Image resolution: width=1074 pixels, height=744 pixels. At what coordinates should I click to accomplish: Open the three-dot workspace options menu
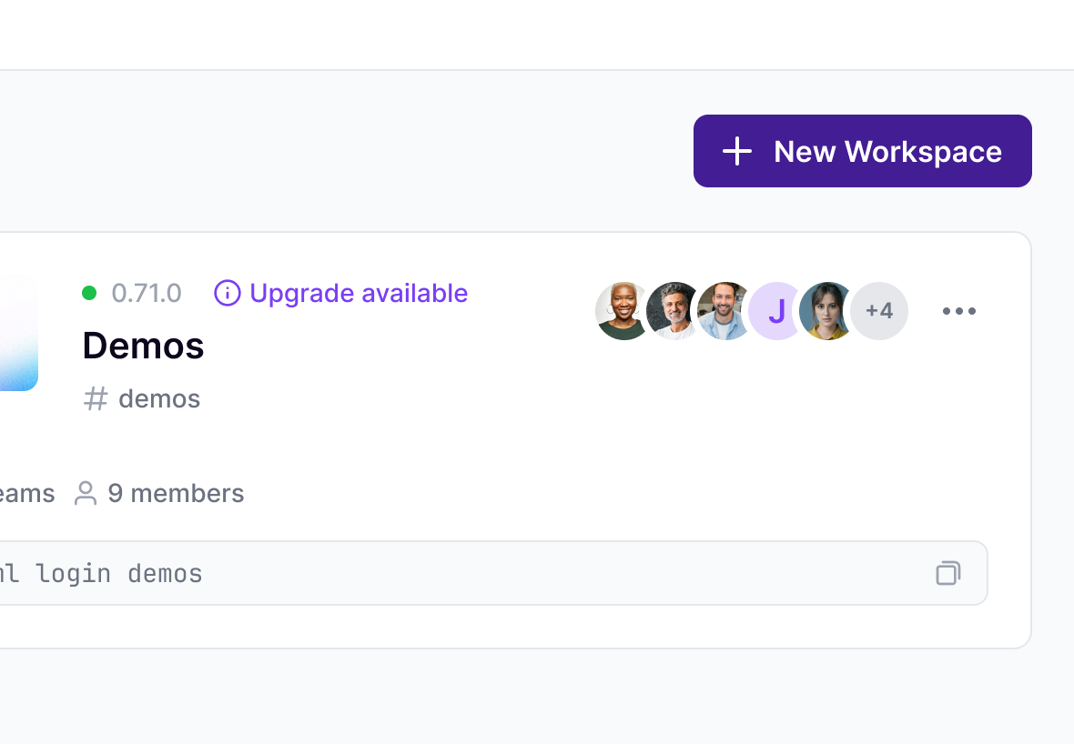click(958, 311)
